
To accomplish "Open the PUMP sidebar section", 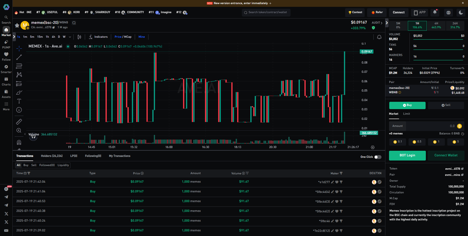I will pyautogui.click(x=6, y=44).
